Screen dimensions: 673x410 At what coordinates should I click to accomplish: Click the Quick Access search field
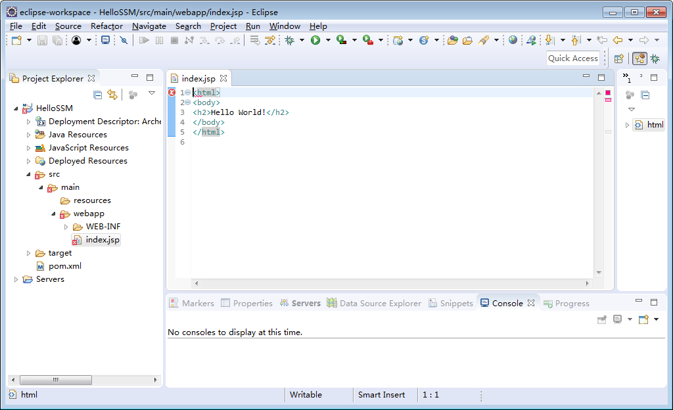tap(573, 58)
